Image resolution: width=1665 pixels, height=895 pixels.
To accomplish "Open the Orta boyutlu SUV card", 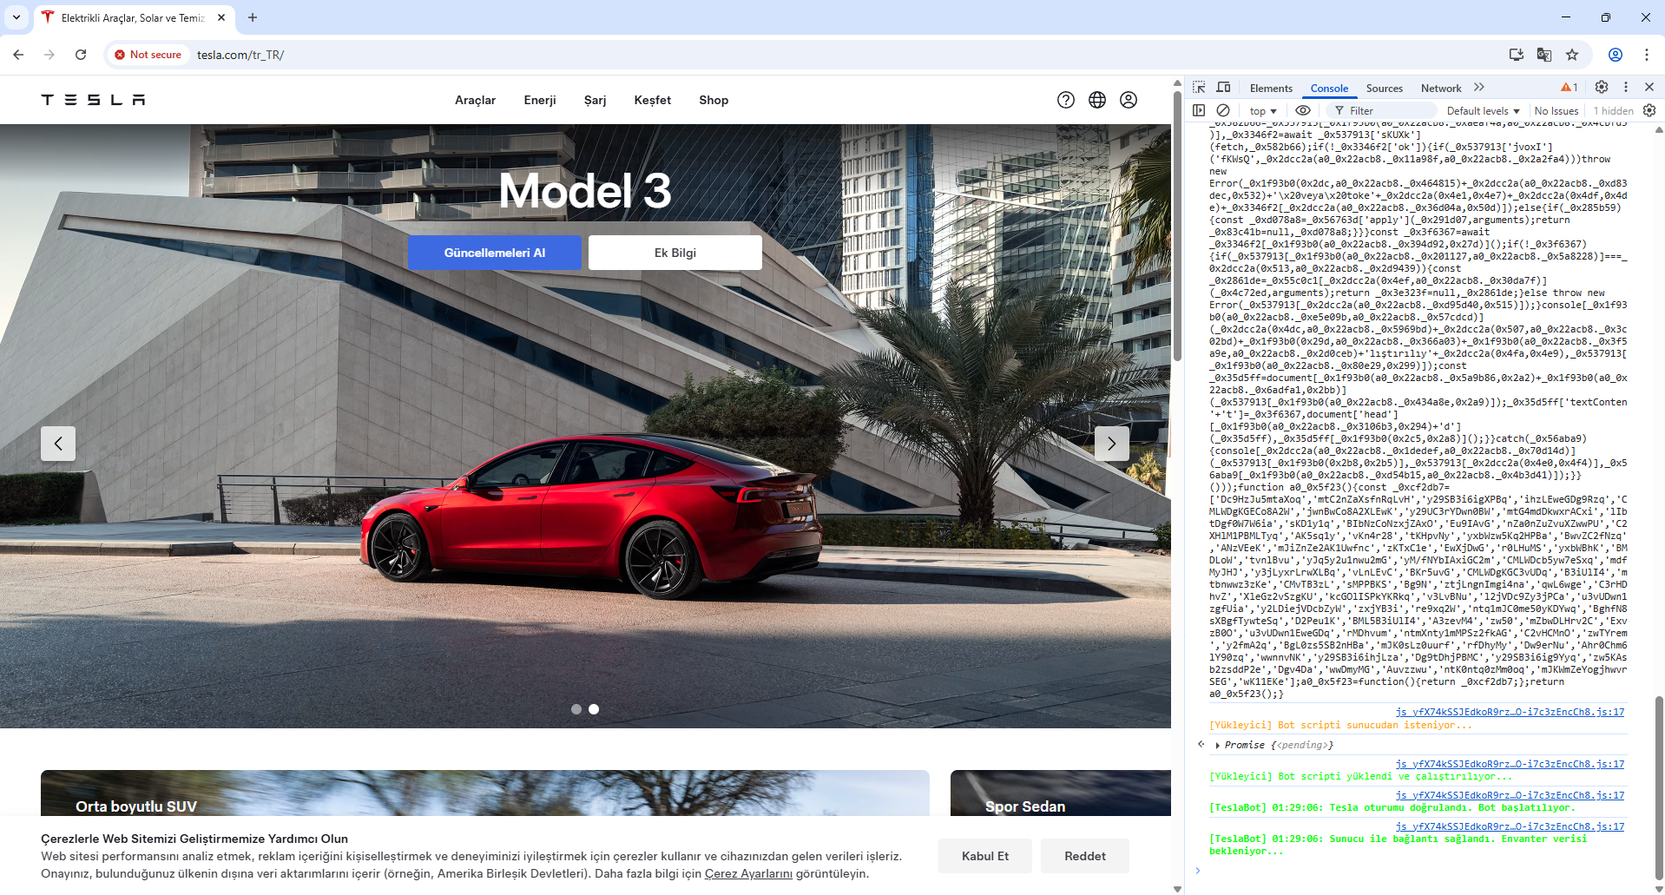I will (x=484, y=793).
